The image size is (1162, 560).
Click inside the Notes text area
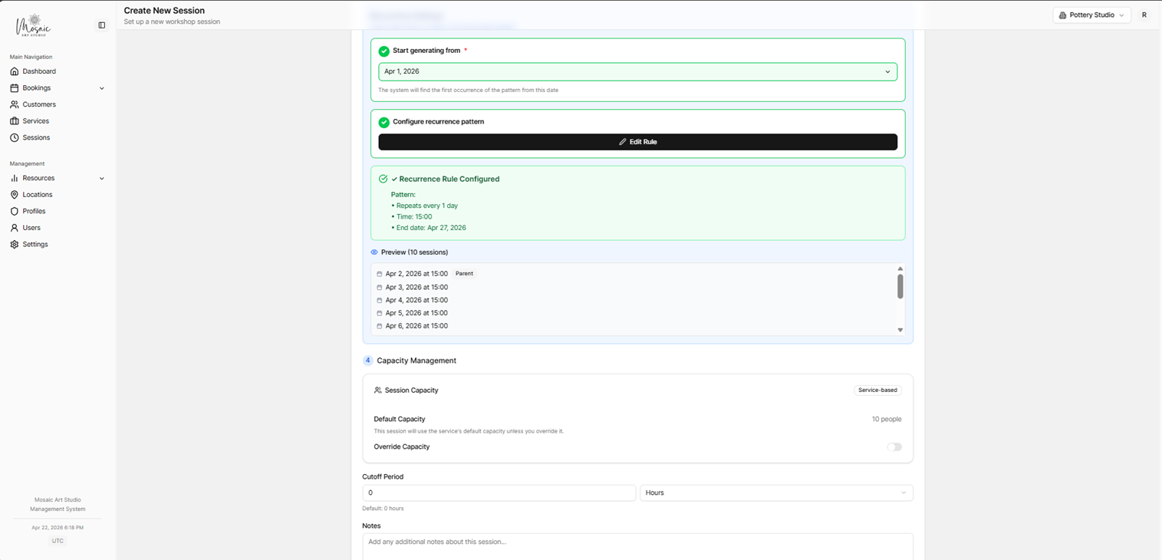[637, 543]
